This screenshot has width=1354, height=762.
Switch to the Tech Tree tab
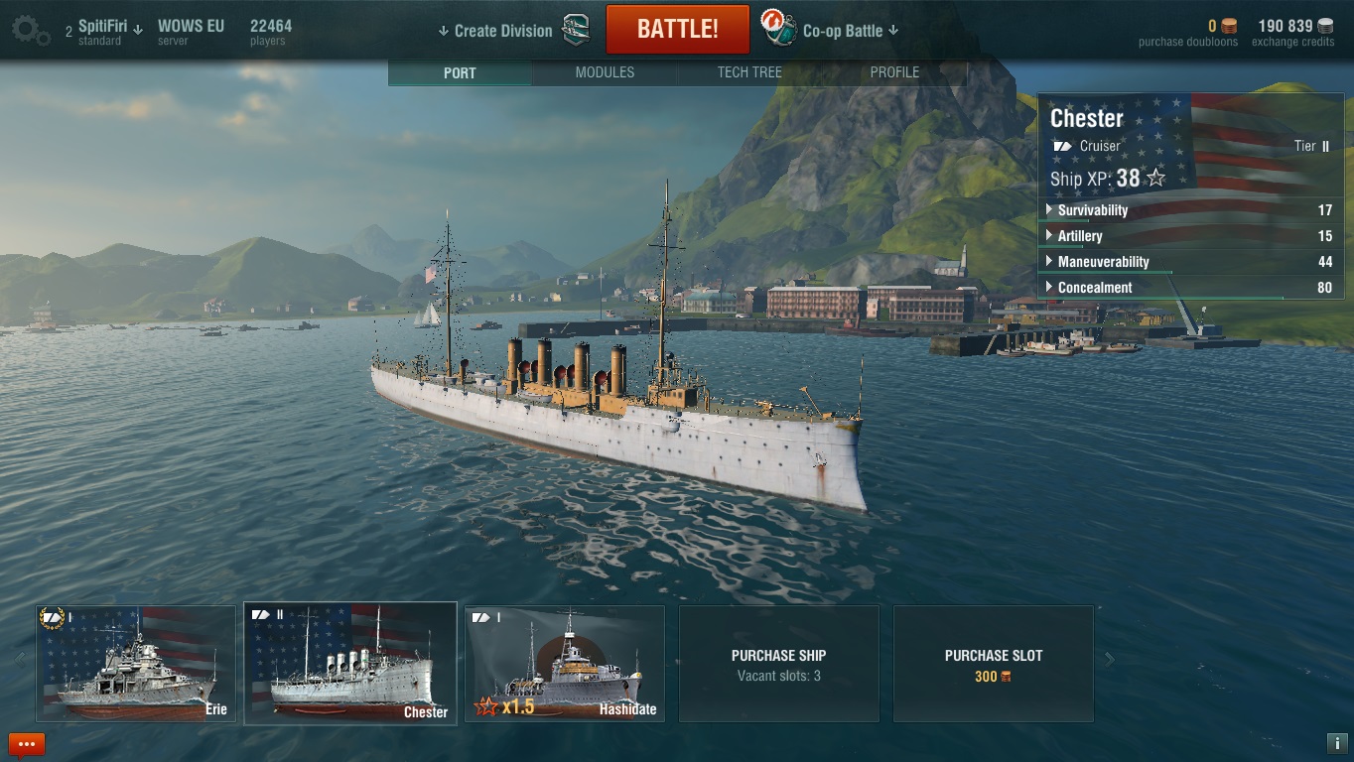coord(749,72)
